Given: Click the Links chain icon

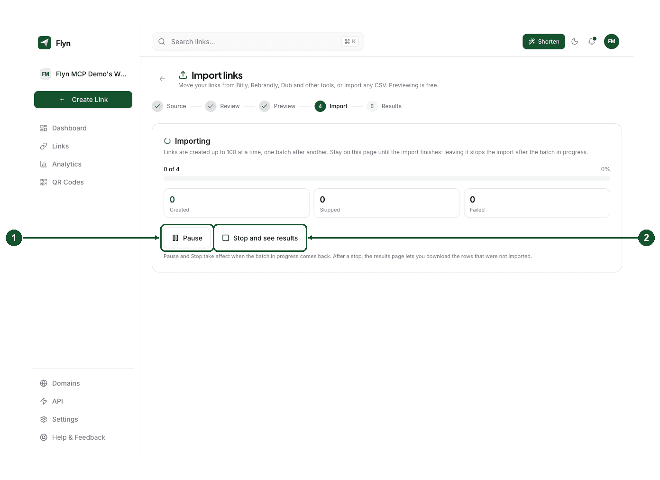Looking at the screenshot, I should point(44,146).
